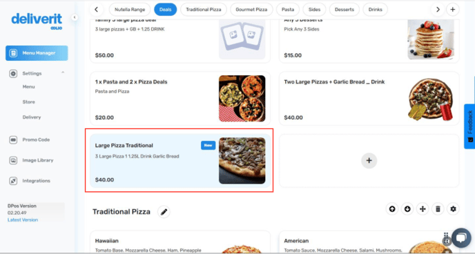Move Traditional Pizza category down with arrow icon
475x254 pixels.
tap(407, 209)
